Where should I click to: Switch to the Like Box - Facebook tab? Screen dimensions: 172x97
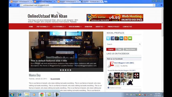pyautogui.click(x=91, y=2)
